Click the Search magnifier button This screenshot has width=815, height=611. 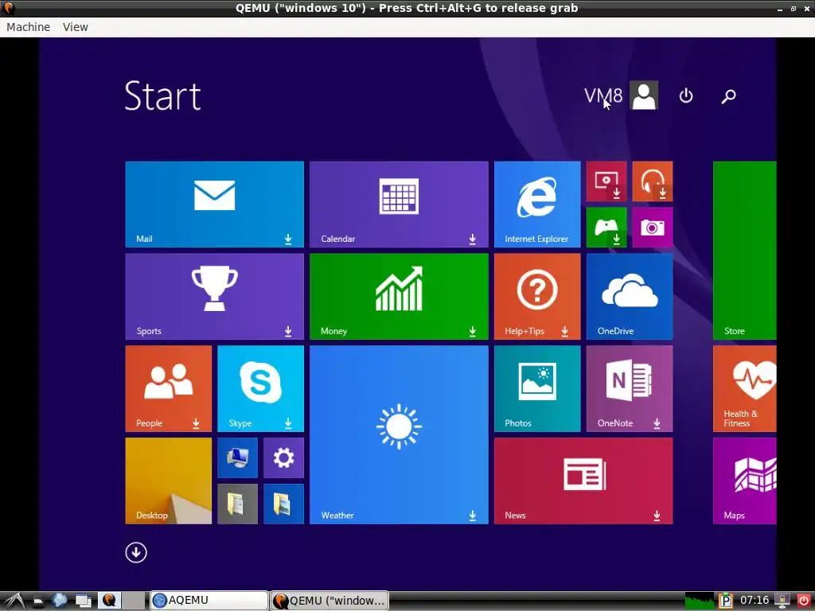[x=728, y=95]
